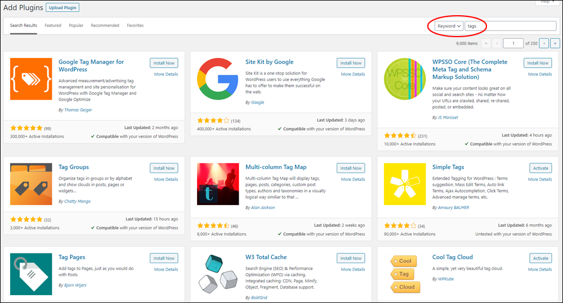563x303 pixels.
Task: Open the W3 Total Cache title
Action: pyautogui.click(x=266, y=257)
